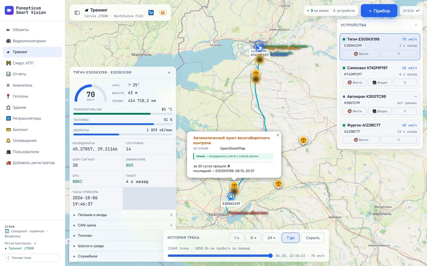Screen dimensions: 427x266
Task: Click the irina logout button
Action: click(411, 11)
